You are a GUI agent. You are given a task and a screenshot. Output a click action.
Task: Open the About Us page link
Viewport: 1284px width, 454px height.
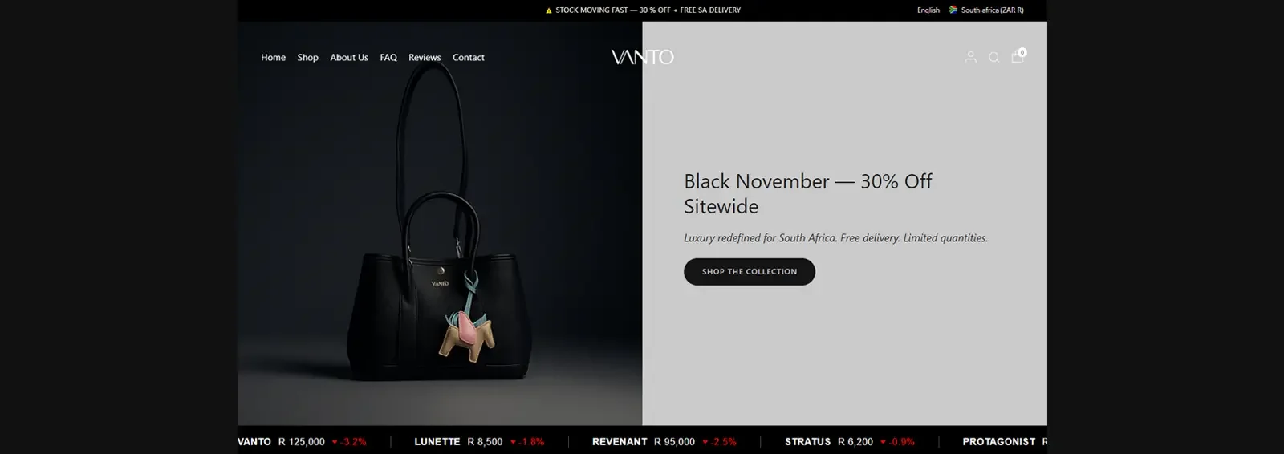(x=349, y=58)
